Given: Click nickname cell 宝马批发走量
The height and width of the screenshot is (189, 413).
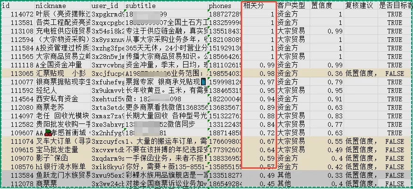Looking at the screenshot, I should (x=63, y=149).
